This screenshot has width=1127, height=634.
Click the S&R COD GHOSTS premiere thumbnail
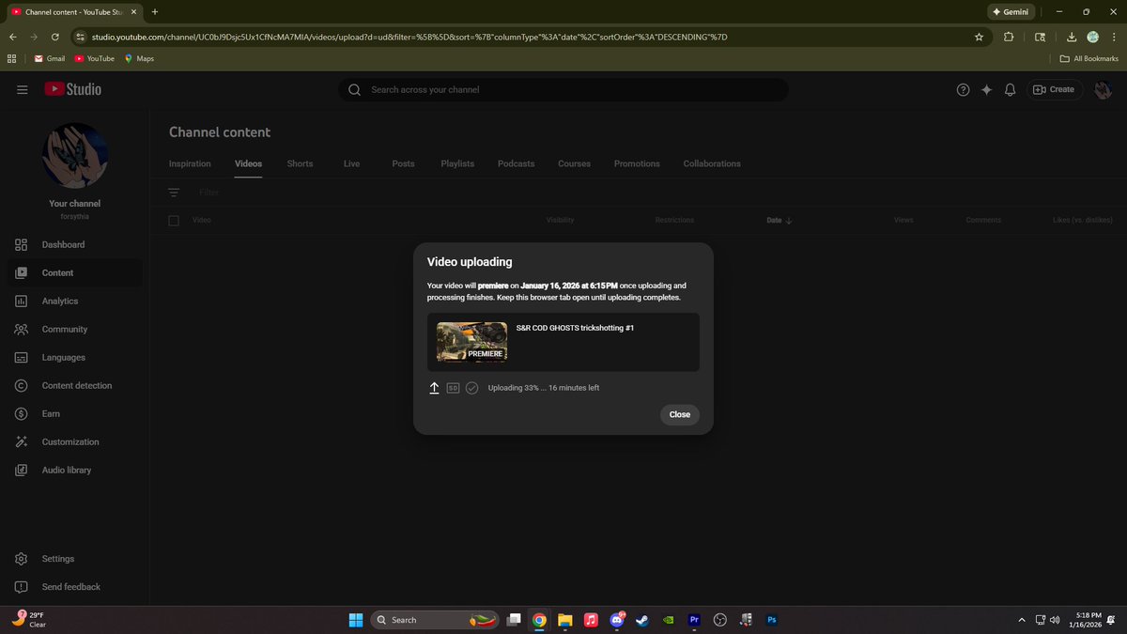471,342
